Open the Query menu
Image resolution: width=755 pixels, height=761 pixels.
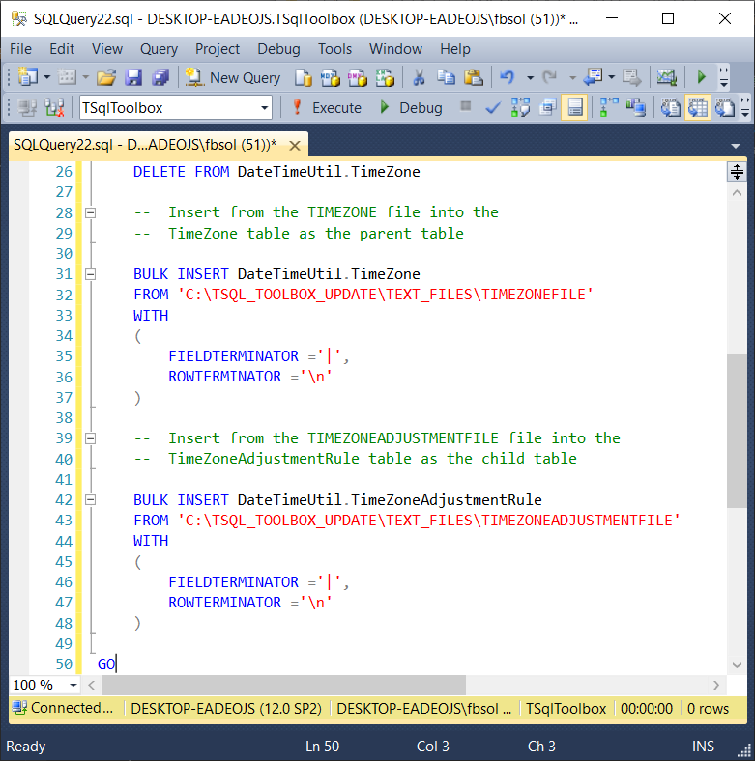pyautogui.click(x=159, y=48)
